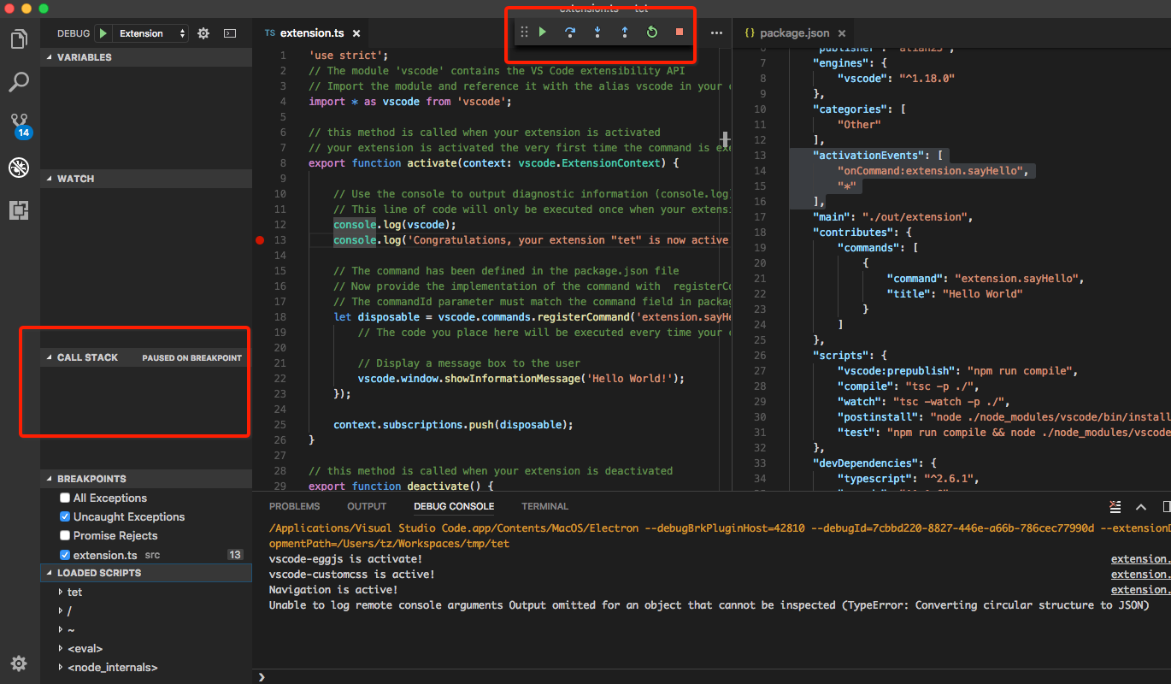
Task: Click the Continue button in the debug toolbar
Action: (544, 31)
